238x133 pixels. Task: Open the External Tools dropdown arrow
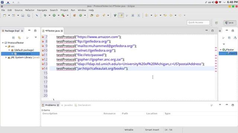pyautogui.click(x=68, y=16)
